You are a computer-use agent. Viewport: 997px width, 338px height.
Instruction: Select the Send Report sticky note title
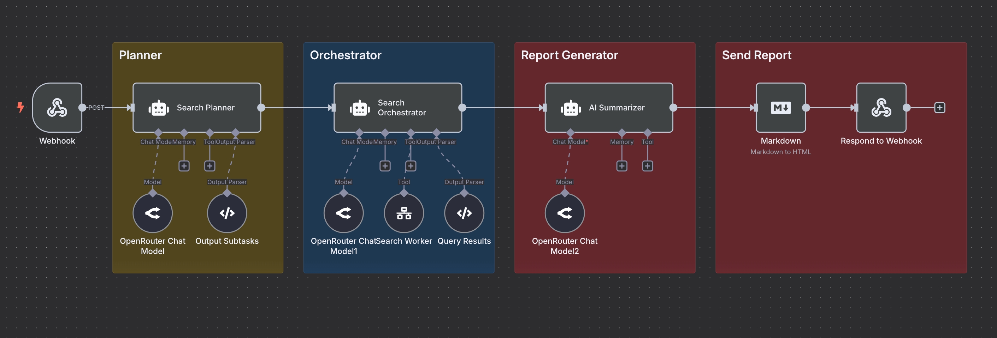(x=757, y=55)
